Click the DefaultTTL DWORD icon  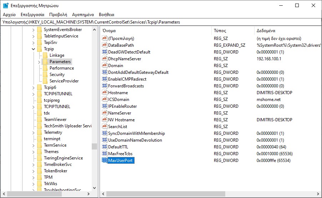[105, 147]
